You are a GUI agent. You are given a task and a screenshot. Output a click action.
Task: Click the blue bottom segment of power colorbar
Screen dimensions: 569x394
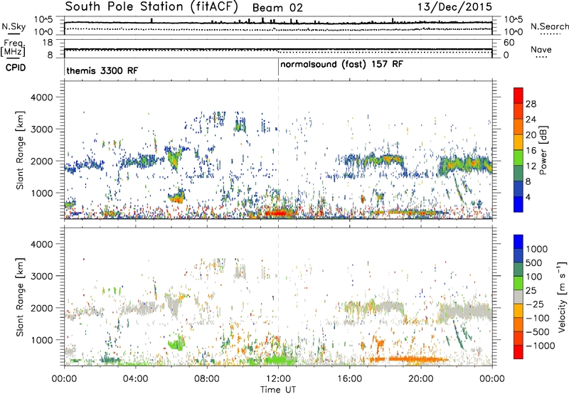[x=519, y=204]
